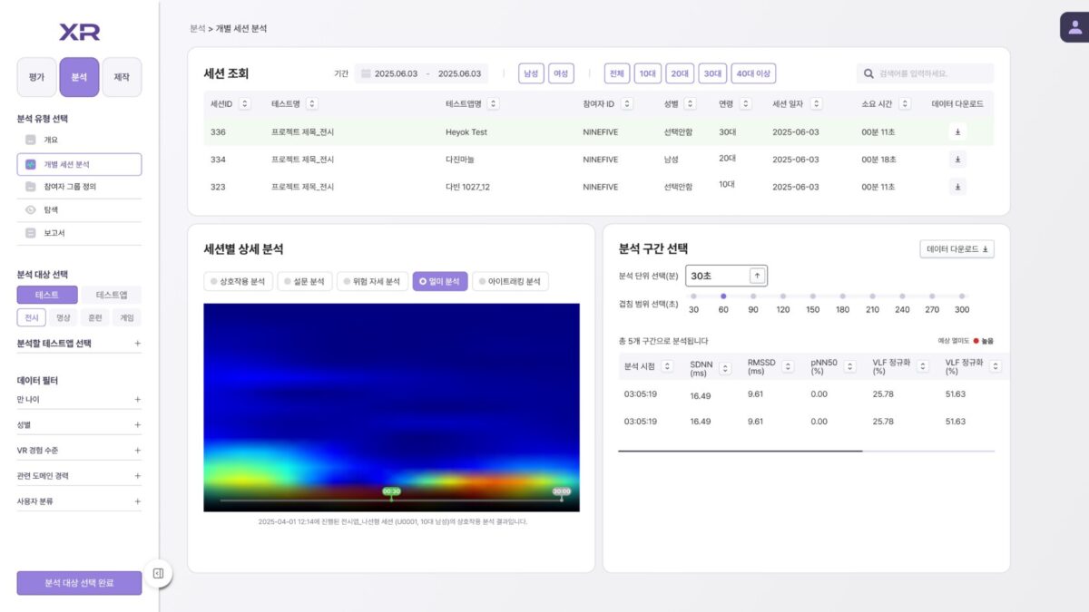Click the 30초 unit stepper arrow
This screenshot has width=1089, height=612.
coord(756,276)
